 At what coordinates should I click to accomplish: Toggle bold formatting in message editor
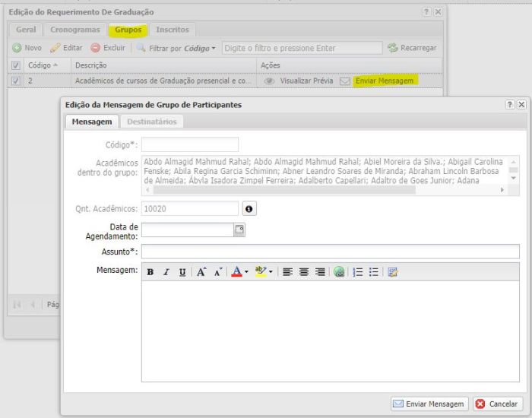[x=150, y=271]
